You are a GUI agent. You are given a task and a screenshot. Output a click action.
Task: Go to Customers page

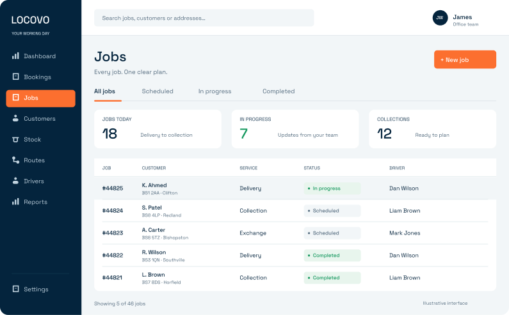click(40, 119)
